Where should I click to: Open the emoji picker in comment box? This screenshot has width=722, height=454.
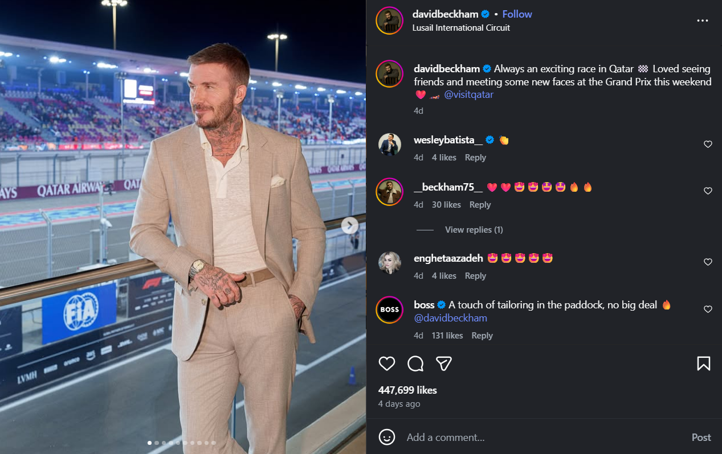387,437
